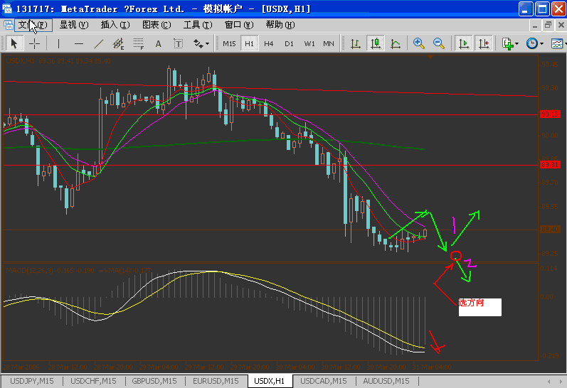Select the crosshair cursor tool
Image resolution: width=567 pixels, height=388 pixels.
coord(34,44)
